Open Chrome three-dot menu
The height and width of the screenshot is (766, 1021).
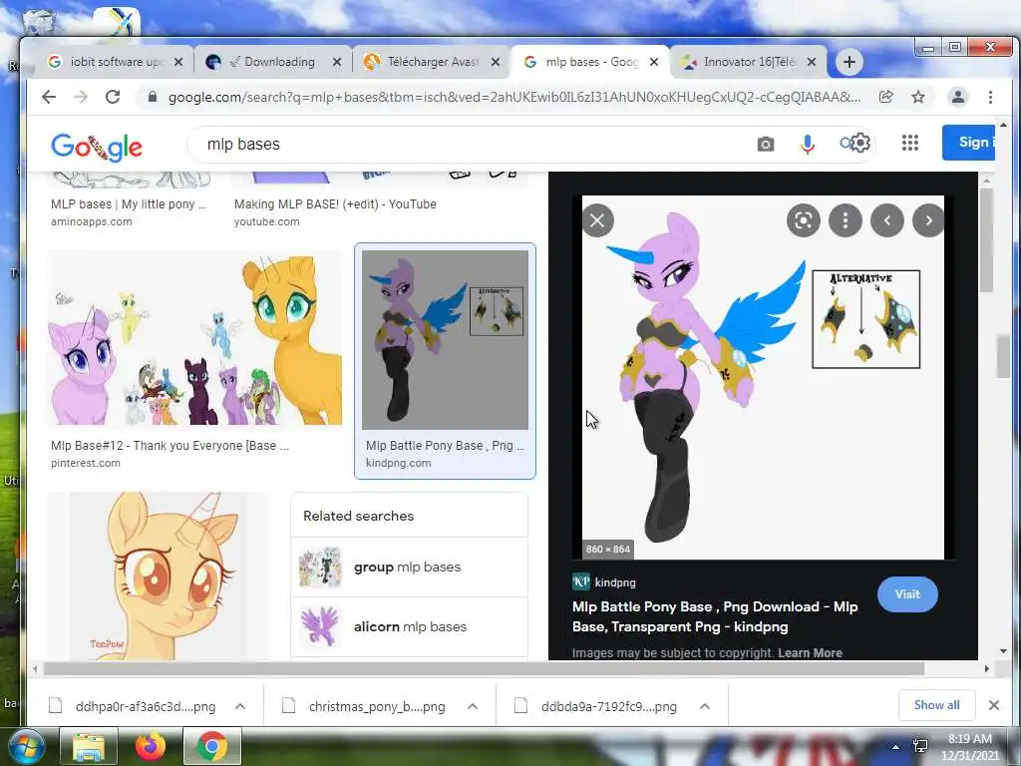tap(990, 97)
